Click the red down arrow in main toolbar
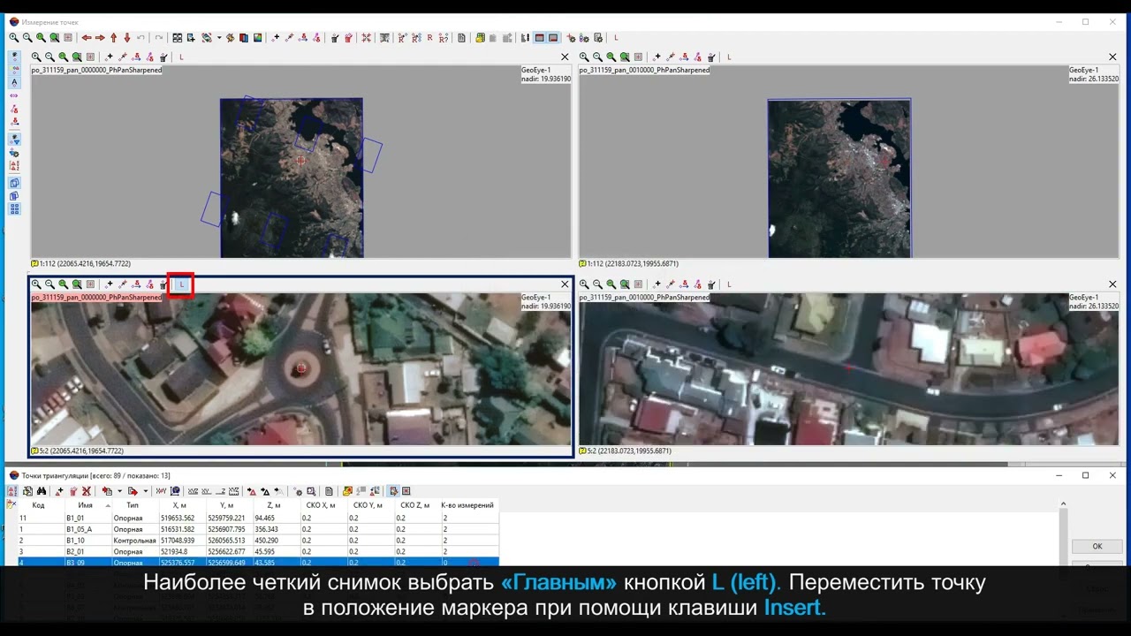1131x636 pixels. [127, 38]
